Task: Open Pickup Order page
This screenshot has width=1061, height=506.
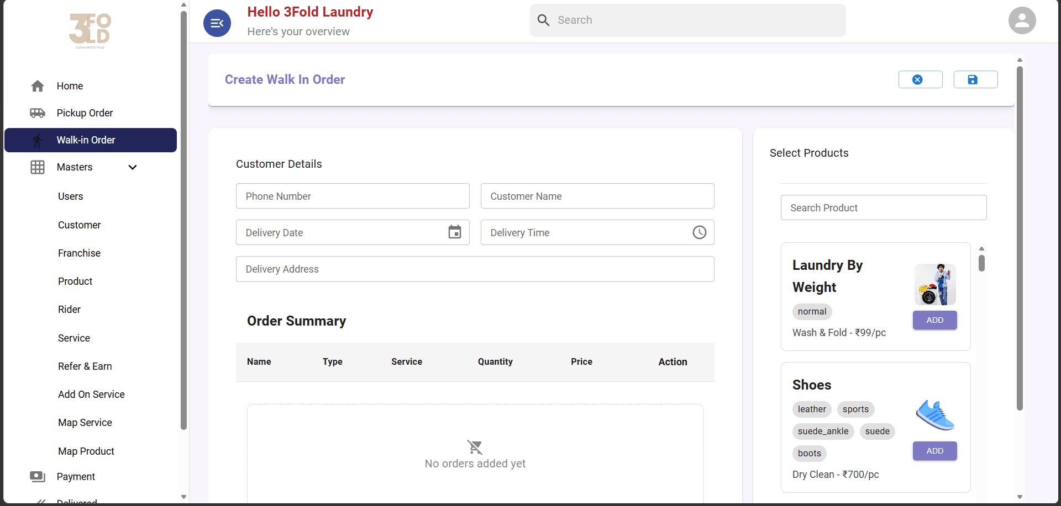Action: [x=85, y=113]
